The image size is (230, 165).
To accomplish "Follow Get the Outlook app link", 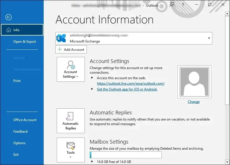I will (x=127, y=89).
